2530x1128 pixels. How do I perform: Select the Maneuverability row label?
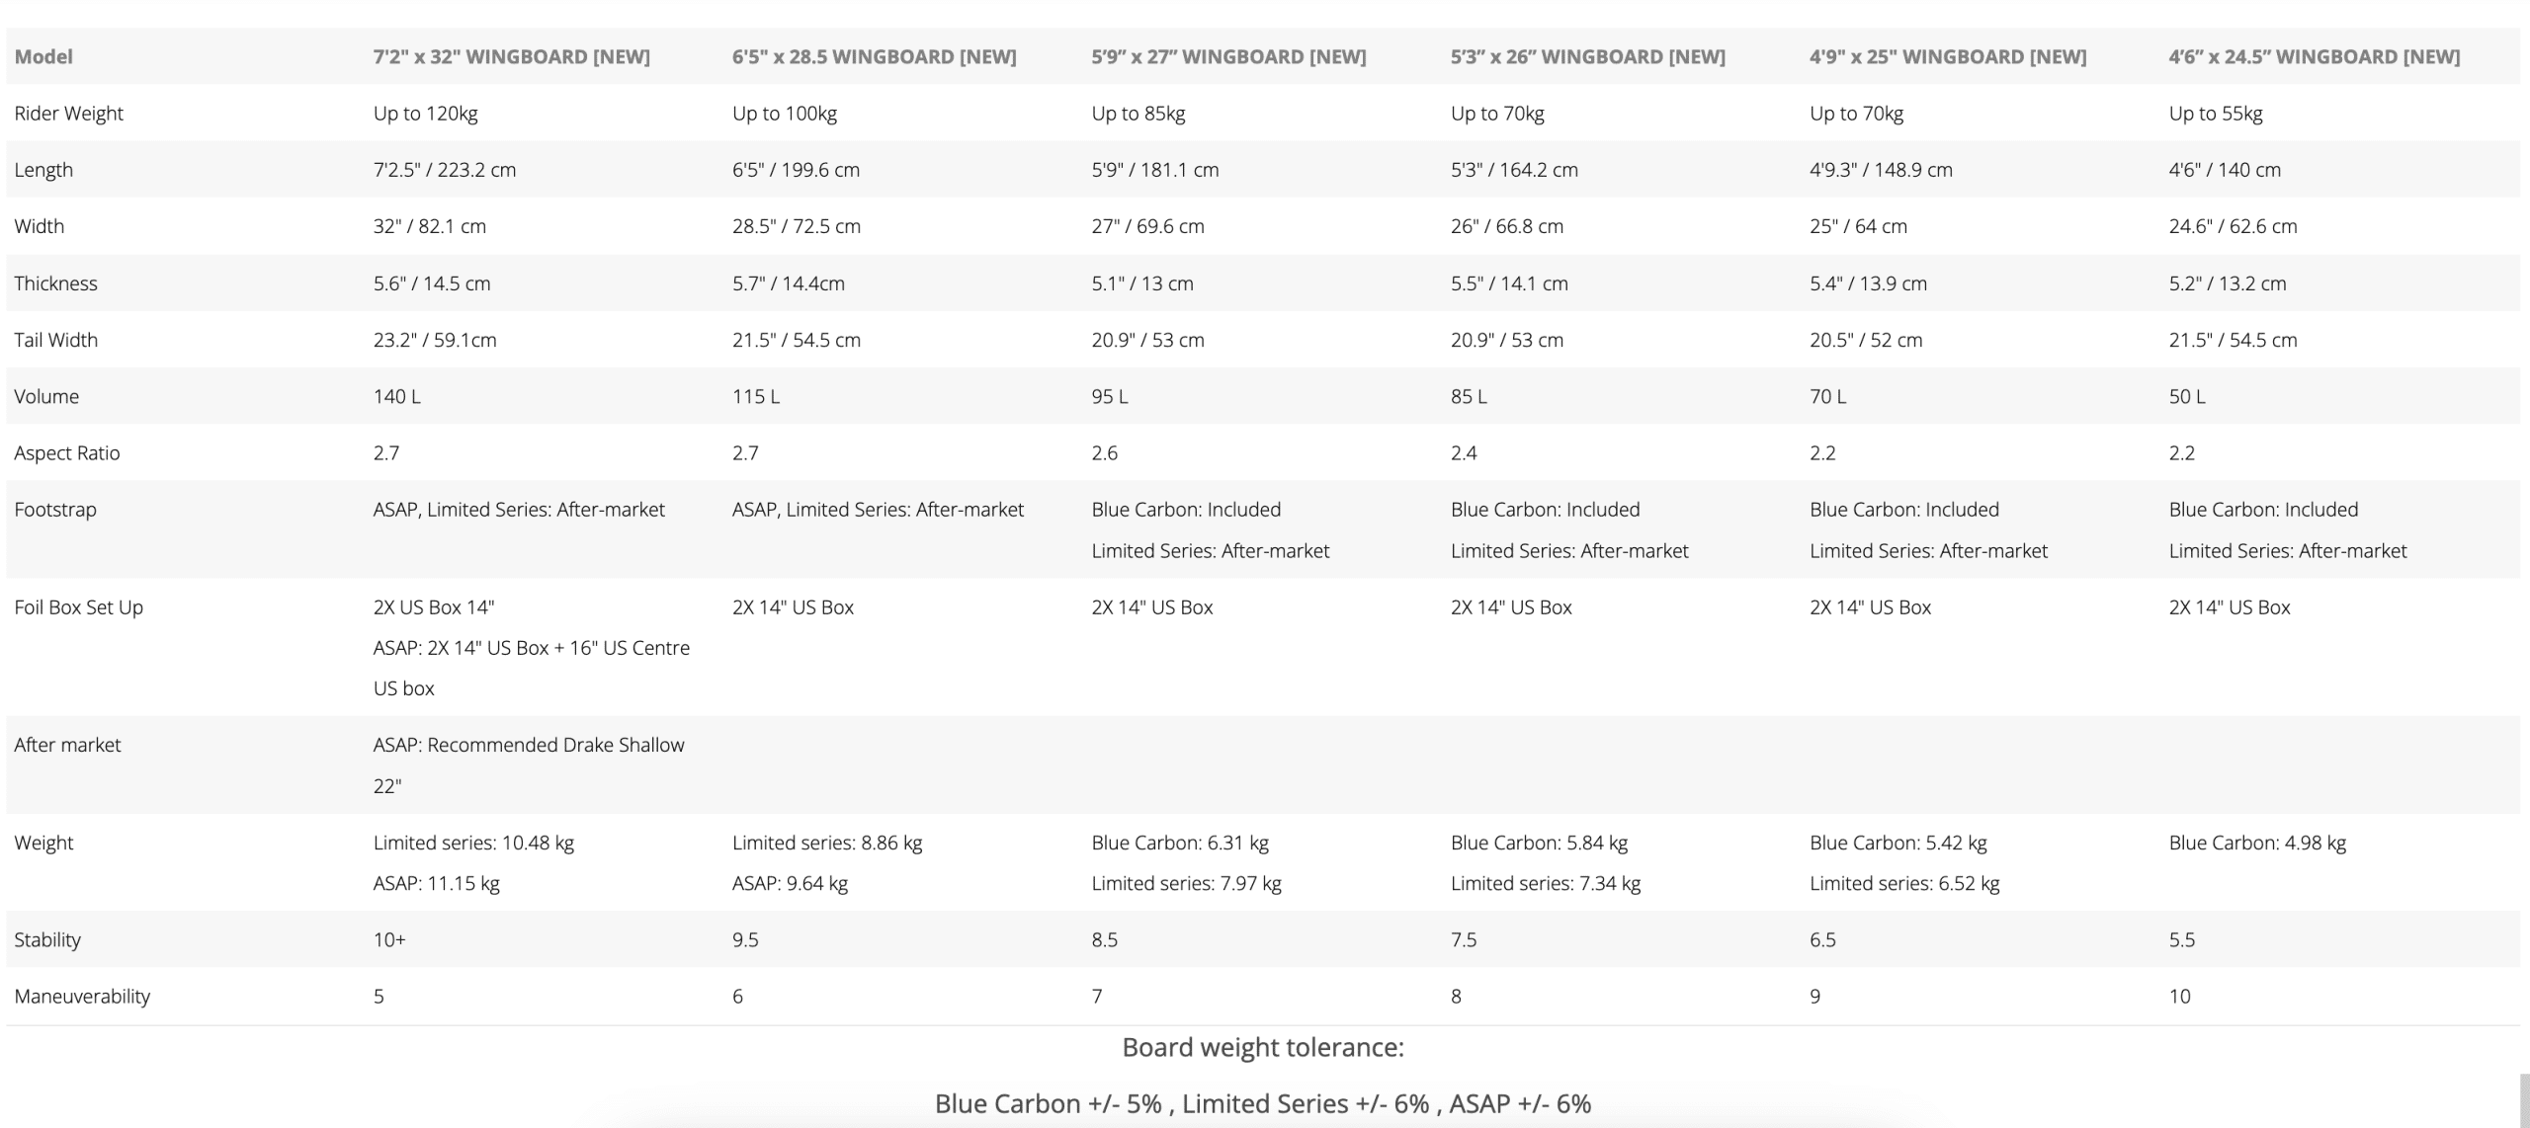coord(82,996)
